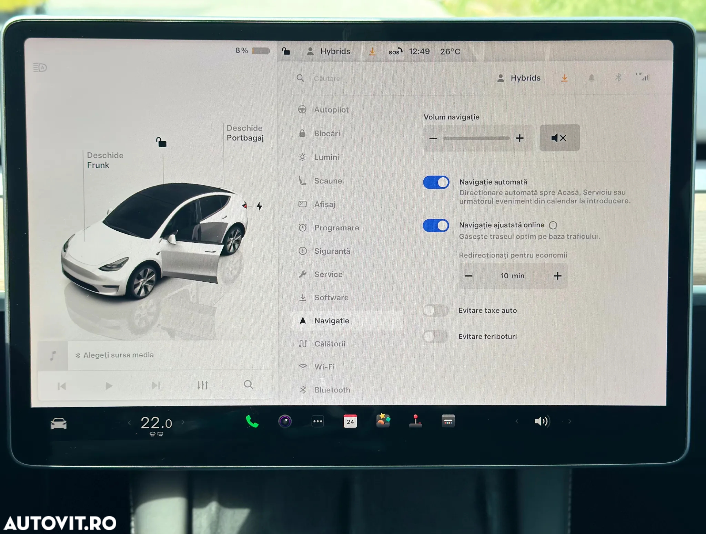Screen dimensions: 706x534
Task: Choose media source Alegeți sursa media
Action: pyautogui.click(x=115, y=355)
